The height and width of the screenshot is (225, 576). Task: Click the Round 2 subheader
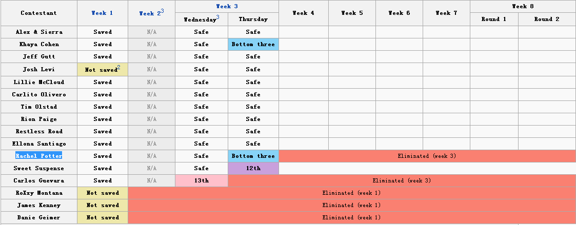click(x=547, y=19)
